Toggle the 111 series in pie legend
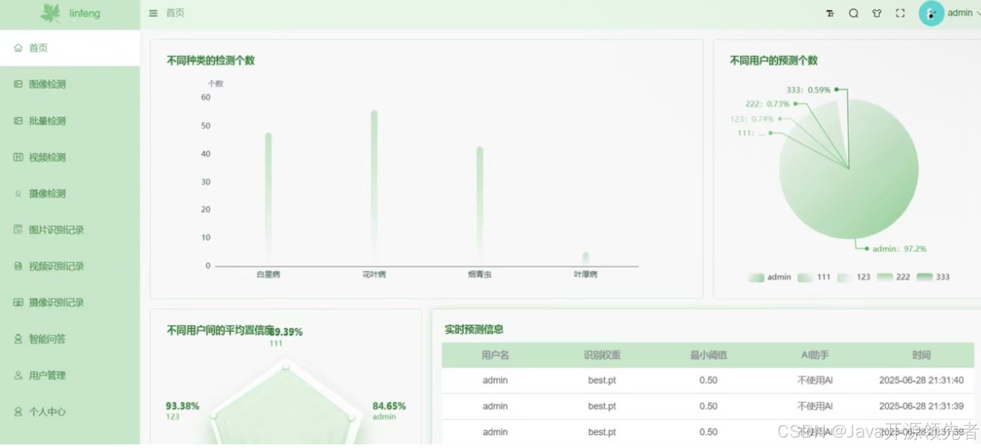The width and height of the screenshot is (981, 448). (x=814, y=277)
